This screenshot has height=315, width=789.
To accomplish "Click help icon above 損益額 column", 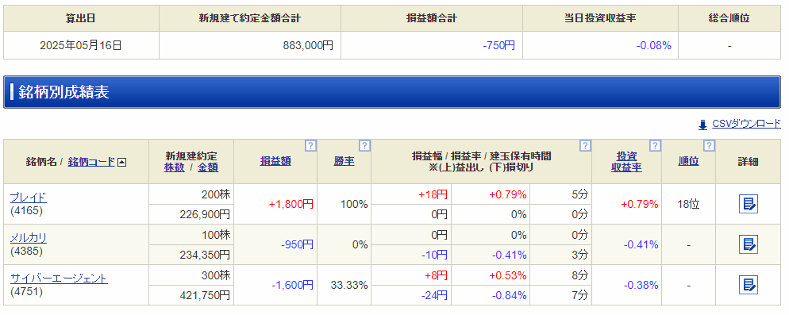I will tap(310, 146).
